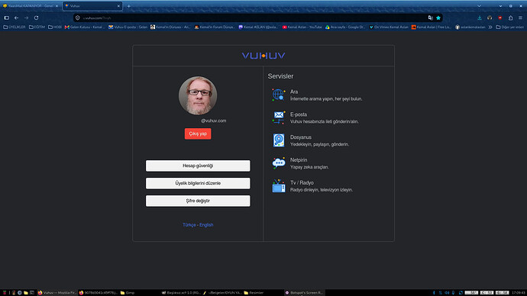Expand the list all tabs chevron
This screenshot has height=296, width=527.
(479, 6)
